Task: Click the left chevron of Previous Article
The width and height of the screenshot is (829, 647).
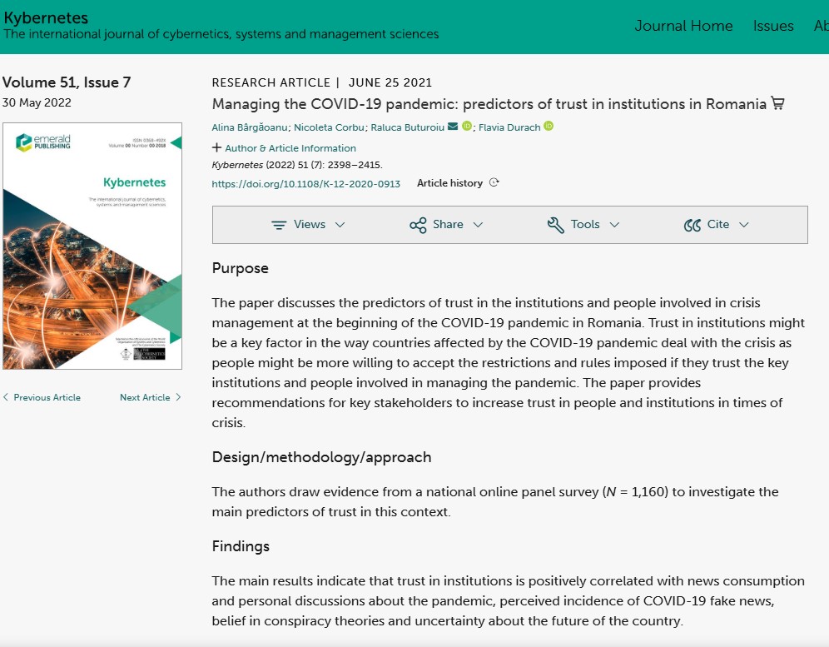Action: [6, 397]
